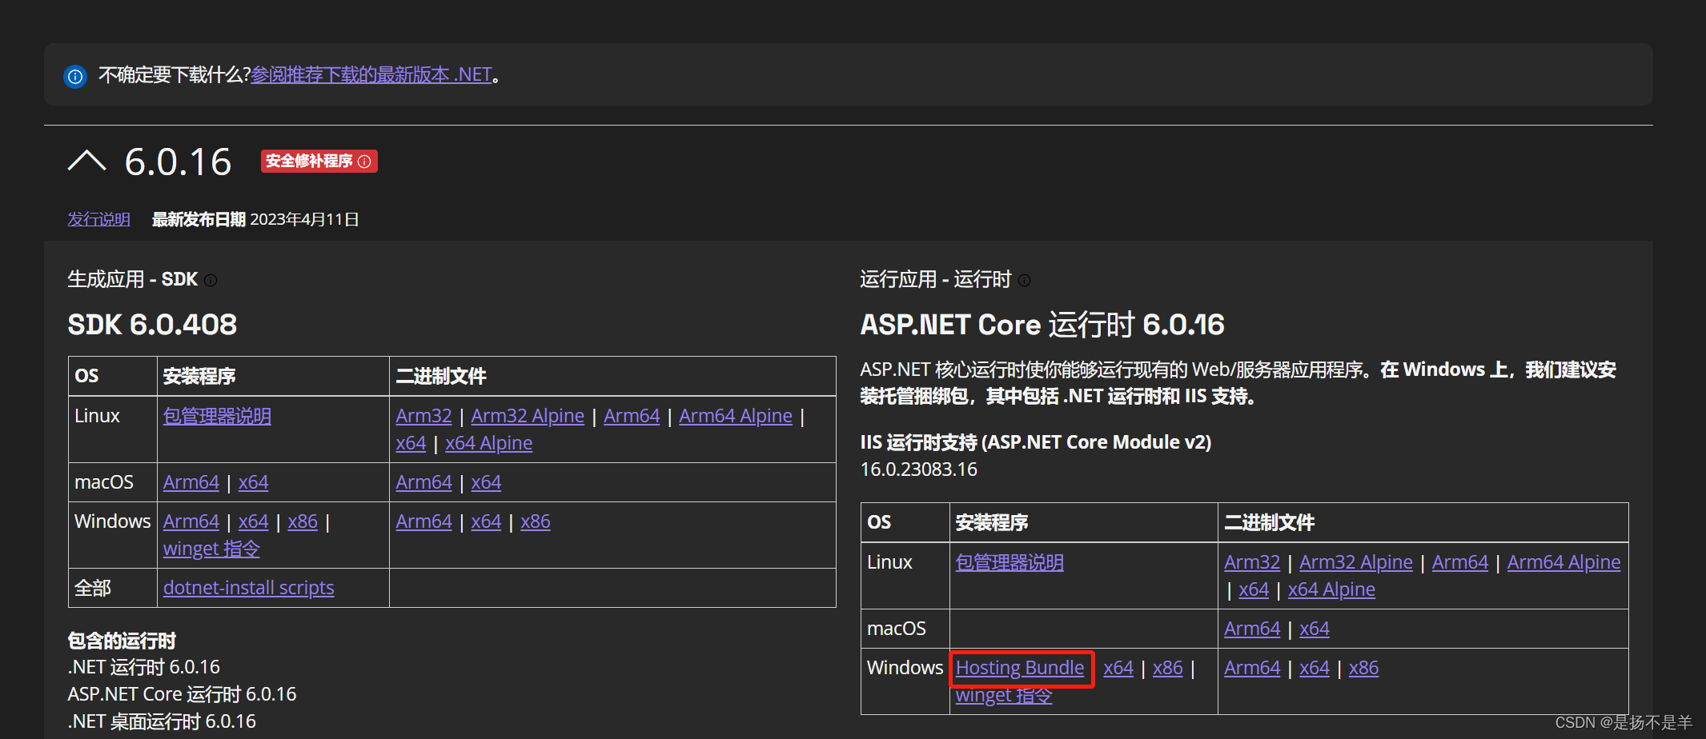Collapse the 6.0.16 section using the chevron

86,160
